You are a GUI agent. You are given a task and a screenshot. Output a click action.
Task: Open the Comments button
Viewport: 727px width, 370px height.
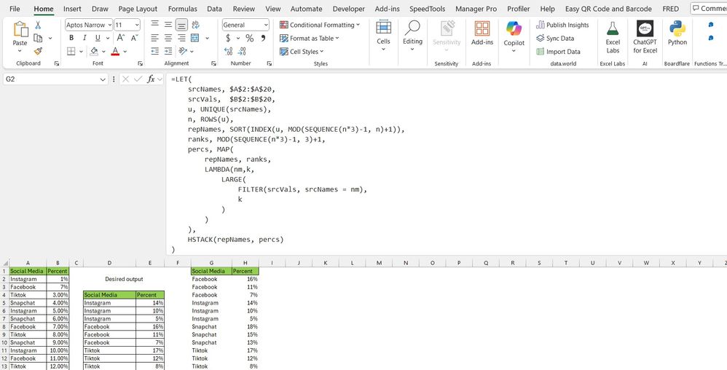[x=709, y=8]
